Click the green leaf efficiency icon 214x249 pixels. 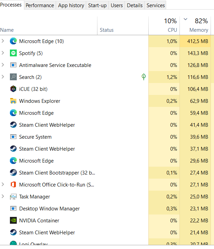pyautogui.click(x=144, y=77)
